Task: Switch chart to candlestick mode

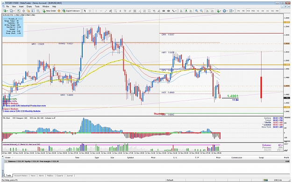Action: click(x=186, y=11)
